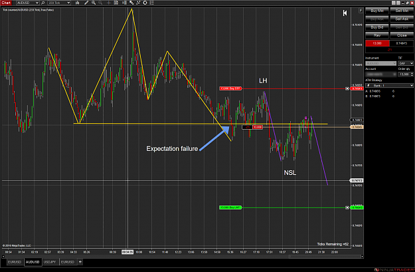The height and width of the screenshot is (272, 415).
Task: Click the 0.74112 price marker on axis
Action: 357,180
